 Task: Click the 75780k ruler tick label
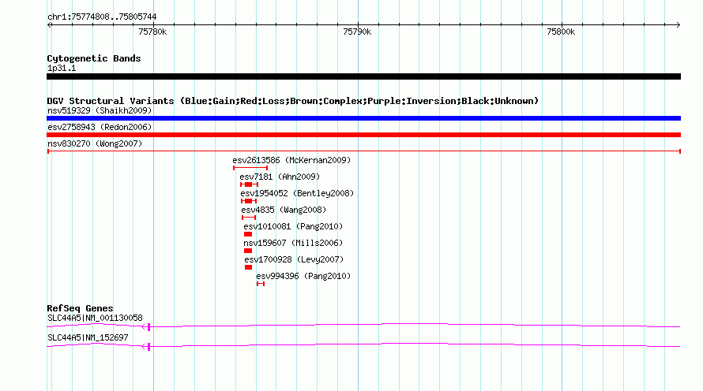click(152, 32)
